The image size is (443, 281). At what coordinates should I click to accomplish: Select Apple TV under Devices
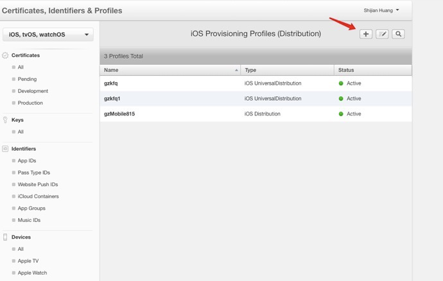pyautogui.click(x=29, y=261)
